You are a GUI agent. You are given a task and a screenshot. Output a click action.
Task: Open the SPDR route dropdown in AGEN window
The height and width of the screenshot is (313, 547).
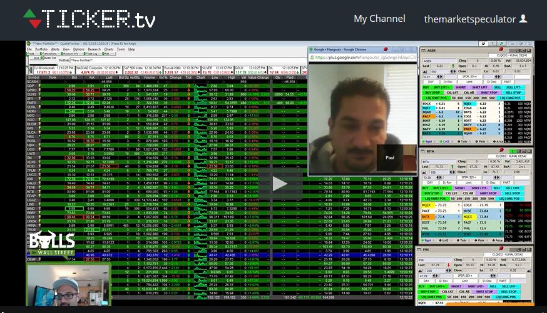click(x=469, y=77)
